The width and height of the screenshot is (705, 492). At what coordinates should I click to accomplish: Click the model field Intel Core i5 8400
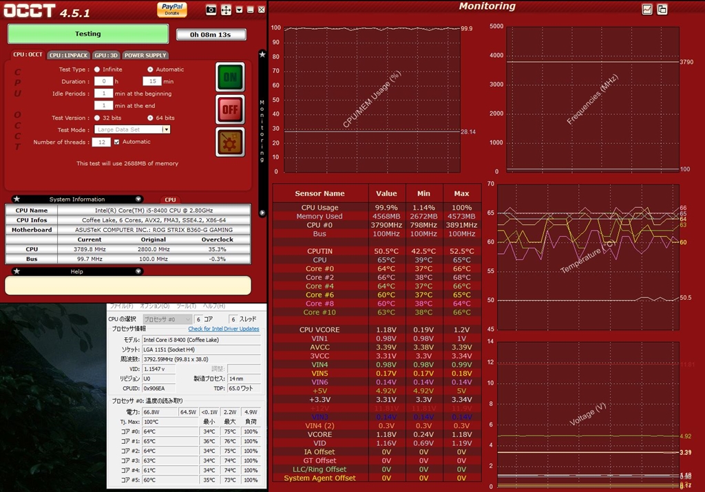(x=202, y=340)
